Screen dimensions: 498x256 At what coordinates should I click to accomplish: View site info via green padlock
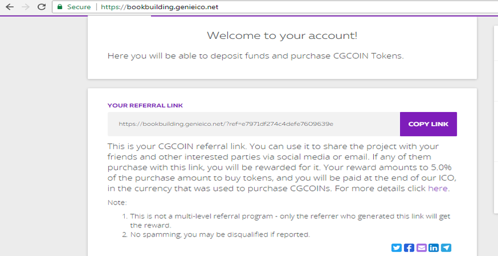coord(60,7)
